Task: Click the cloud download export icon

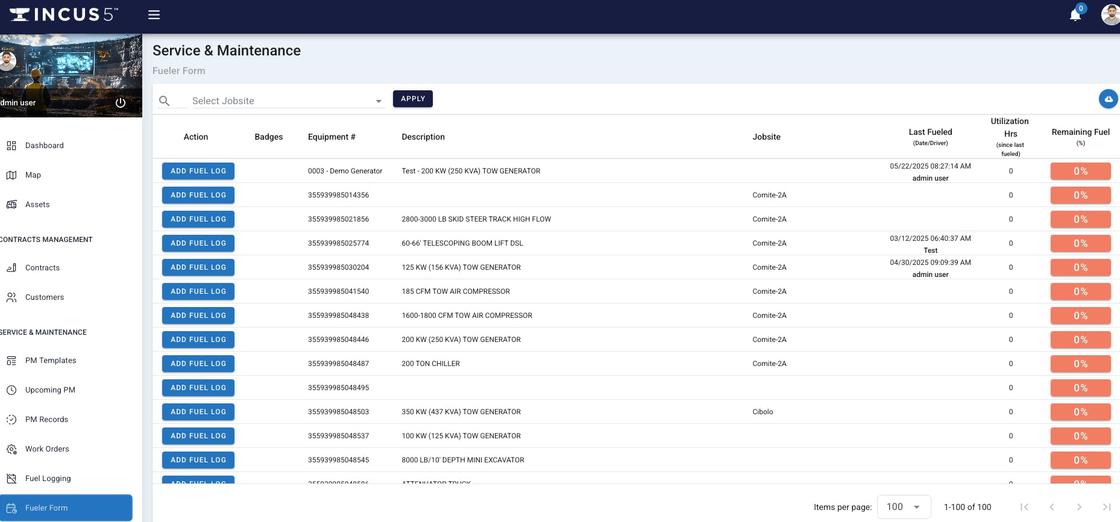Action: (x=1108, y=99)
